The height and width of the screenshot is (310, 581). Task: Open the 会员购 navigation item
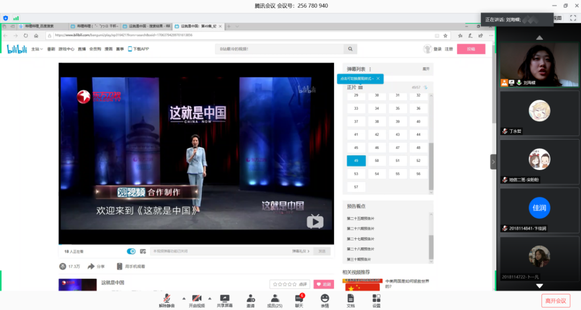click(x=95, y=49)
